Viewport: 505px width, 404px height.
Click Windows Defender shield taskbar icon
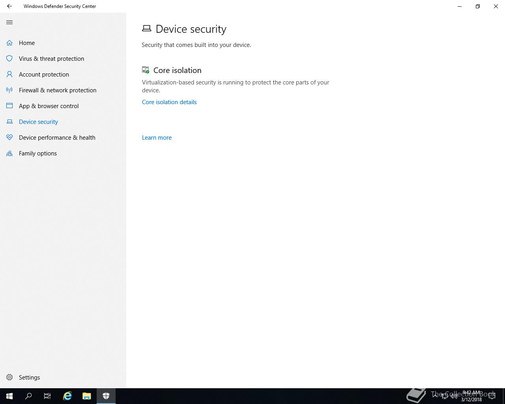[106, 396]
